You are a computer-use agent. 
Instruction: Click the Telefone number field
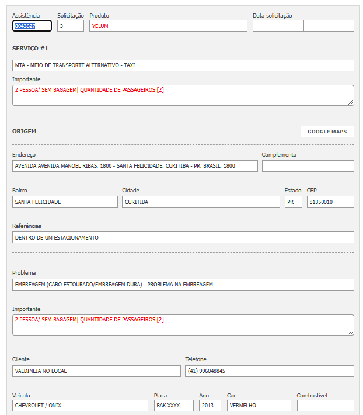(x=269, y=371)
